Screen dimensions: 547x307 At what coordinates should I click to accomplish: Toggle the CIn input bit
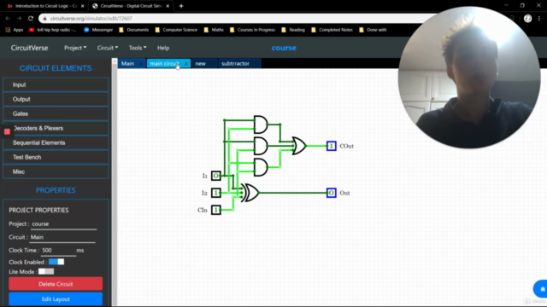click(x=216, y=210)
